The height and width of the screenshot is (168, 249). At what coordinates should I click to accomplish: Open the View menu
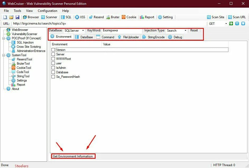click(29, 11)
